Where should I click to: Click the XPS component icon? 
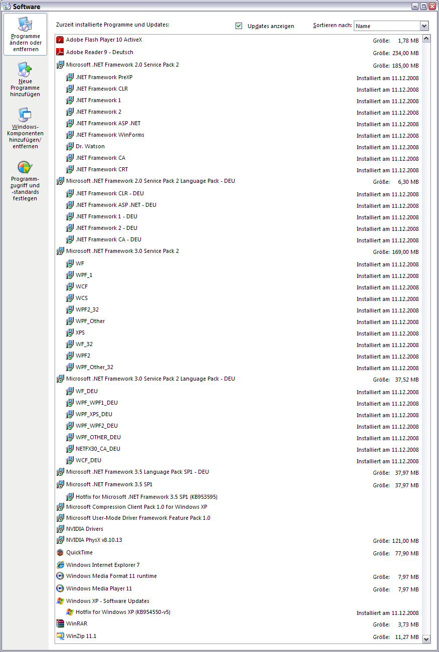70,333
